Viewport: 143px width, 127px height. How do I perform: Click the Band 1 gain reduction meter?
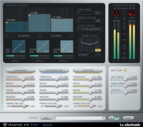pyautogui.click(x=15, y=56)
